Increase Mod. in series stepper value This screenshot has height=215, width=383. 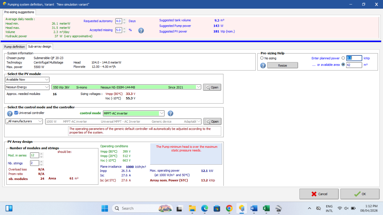point(41,154)
